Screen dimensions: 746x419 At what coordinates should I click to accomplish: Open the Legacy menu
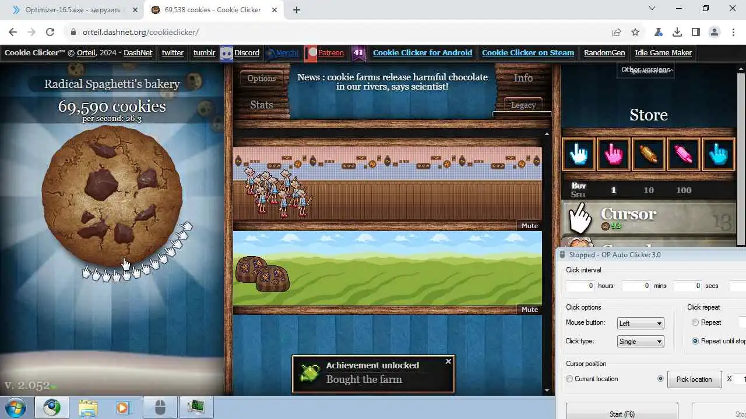pyautogui.click(x=523, y=105)
